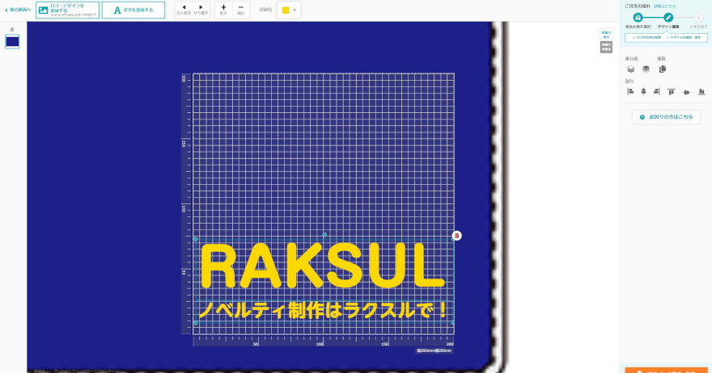Open the logo and text placement sub-step
Viewport: 712px width, 373px height.
pos(646,38)
